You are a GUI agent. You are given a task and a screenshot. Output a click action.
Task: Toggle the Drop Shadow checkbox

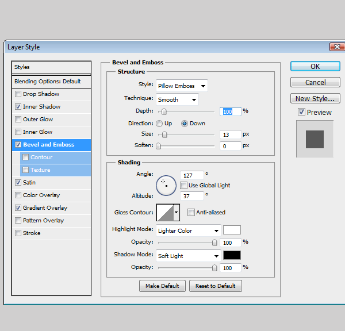point(18,94)
